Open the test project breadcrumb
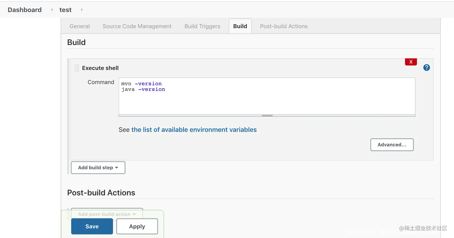Screen dimensions: 454x238 pos(65,10)
